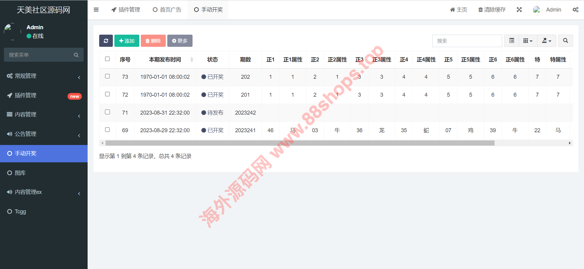Click the hamburger sidebar toggle icon
This screenshot has width=584, height=269.
(96, 10)
